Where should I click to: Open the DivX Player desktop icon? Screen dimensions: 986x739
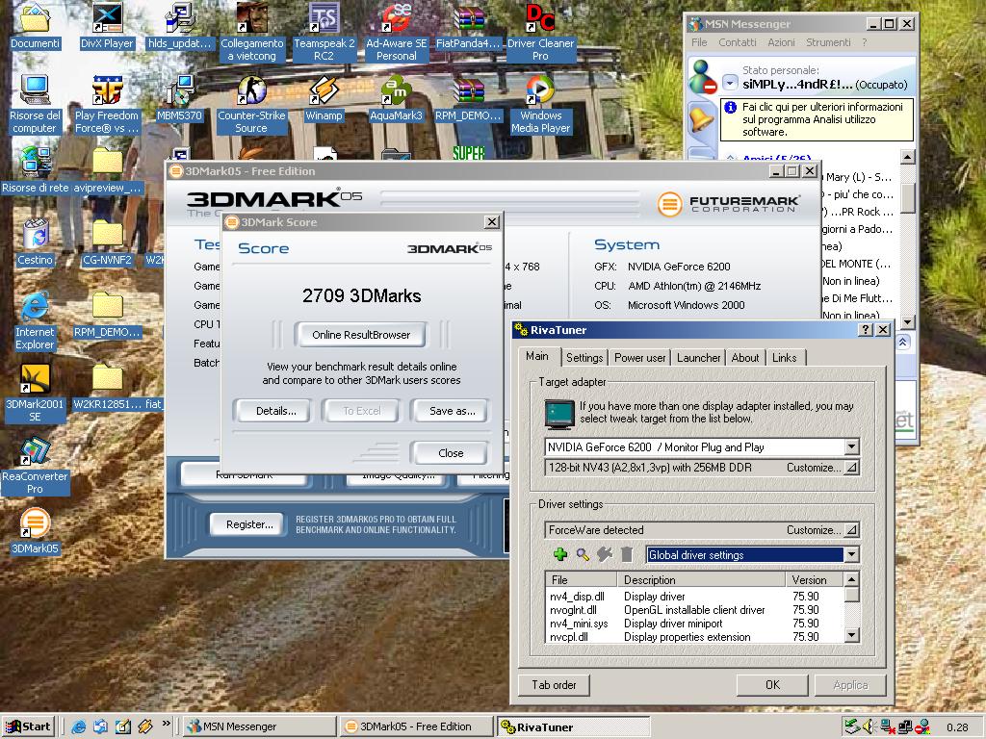click(107, 26)
